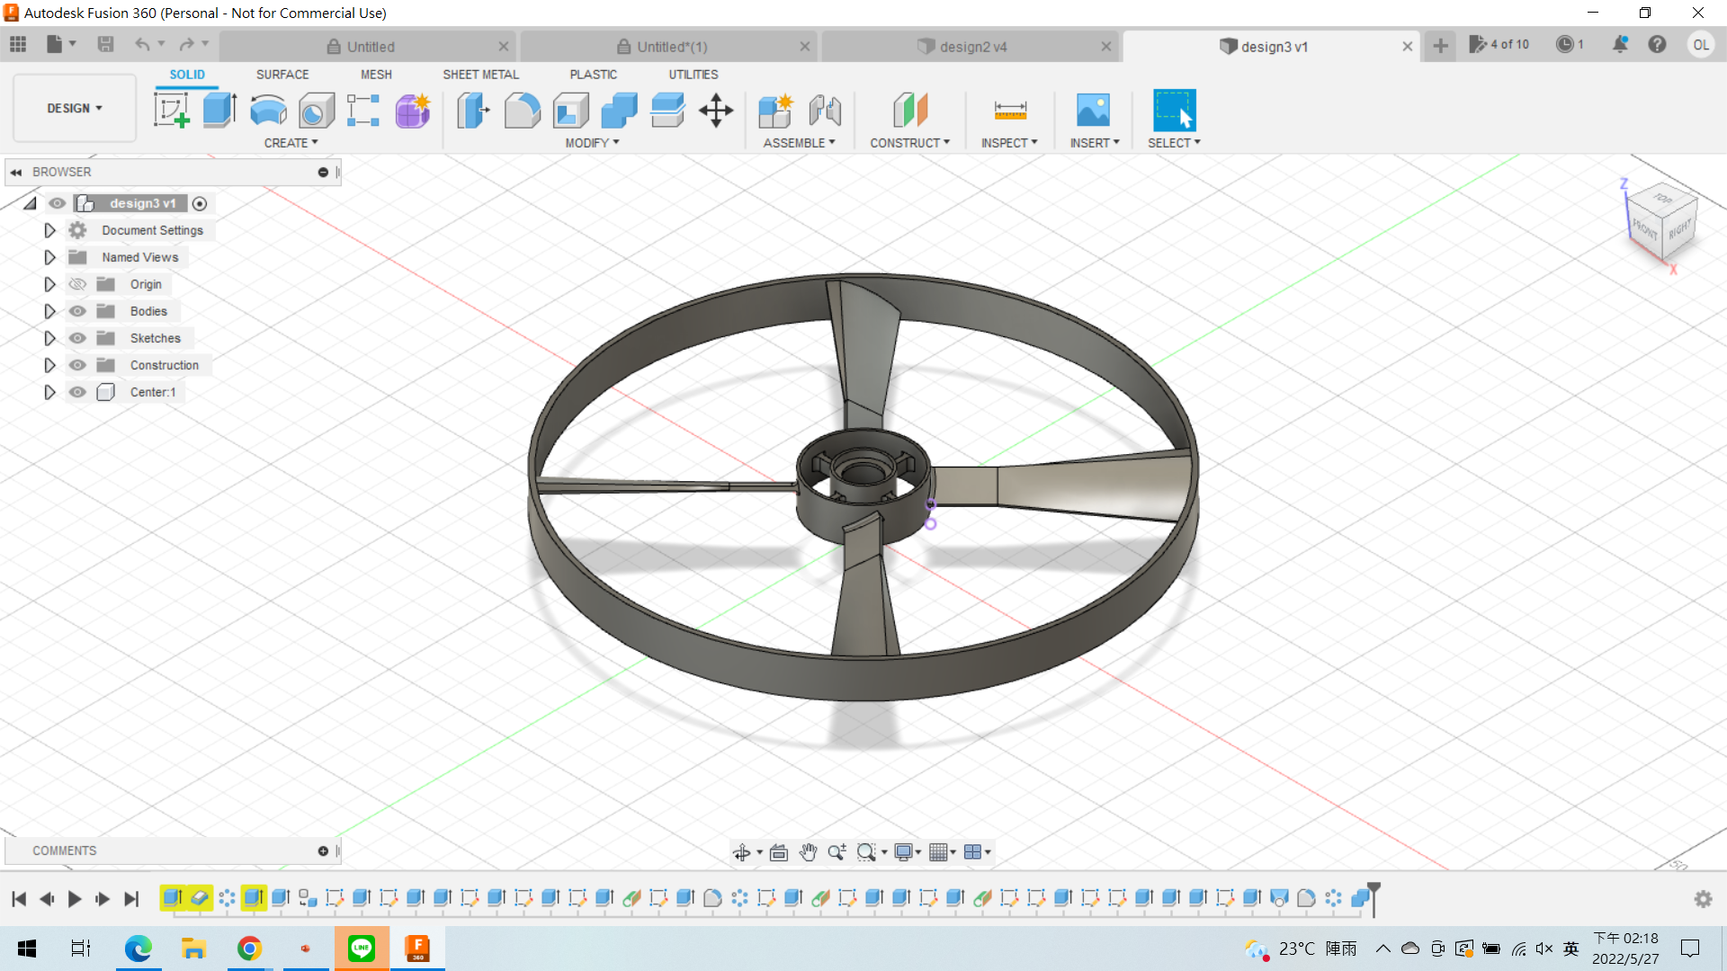Hide the Bodies folder visibility
This screenshot has width=1727, height=971.
click(78, 311)
